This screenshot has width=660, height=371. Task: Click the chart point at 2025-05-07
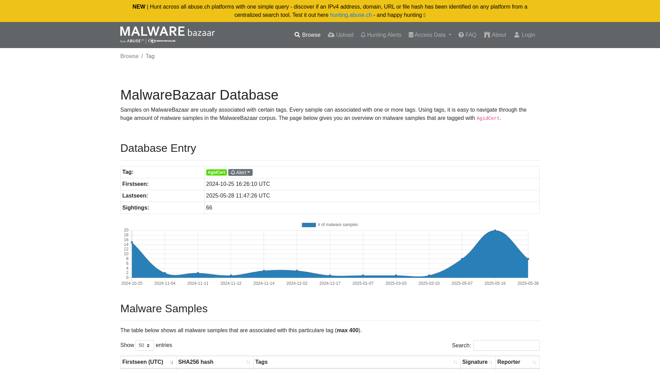pyautogui.click(x=462, y=259)
